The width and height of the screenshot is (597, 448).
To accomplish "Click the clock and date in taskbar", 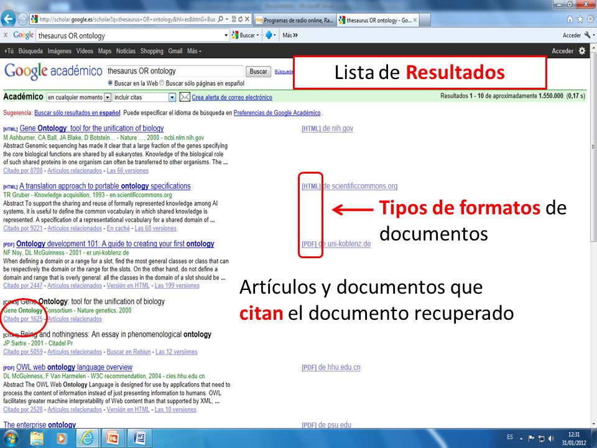I will (x=573, y=439).
